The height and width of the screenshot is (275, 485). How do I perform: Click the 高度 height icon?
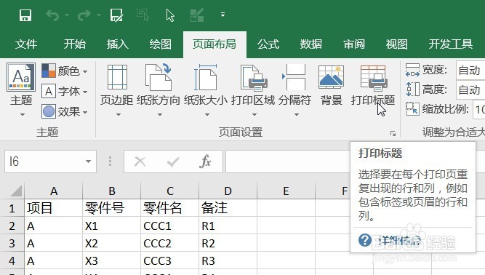coord(412,89)
